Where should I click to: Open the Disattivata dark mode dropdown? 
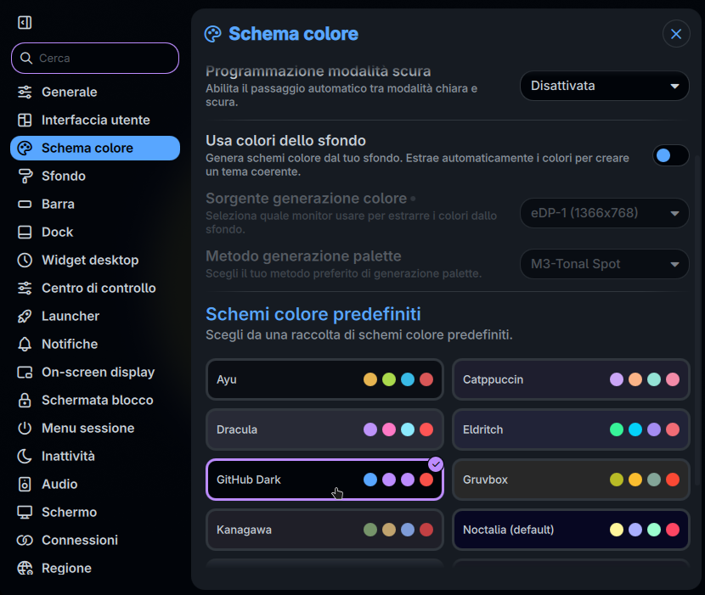click(604, 86)
